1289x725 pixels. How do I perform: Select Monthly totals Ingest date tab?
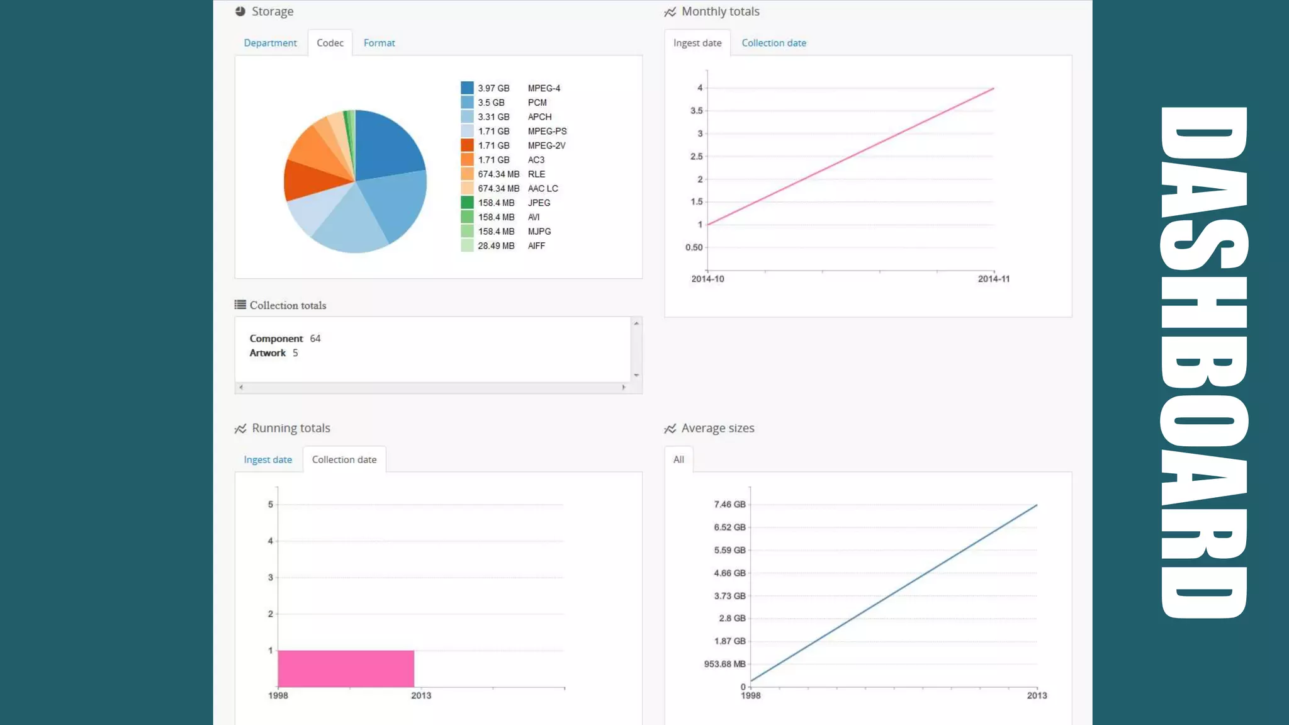[697, 43]
